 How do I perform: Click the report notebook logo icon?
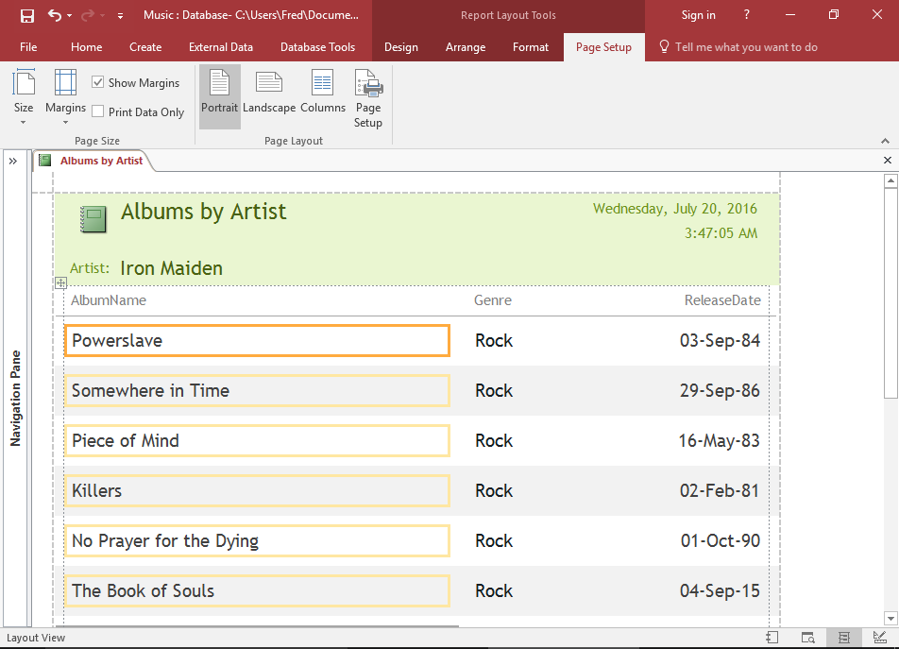(93, 219)
